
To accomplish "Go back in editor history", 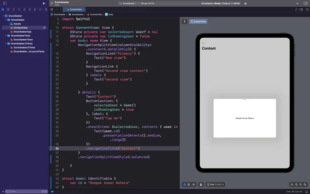I will coord(57,10).
